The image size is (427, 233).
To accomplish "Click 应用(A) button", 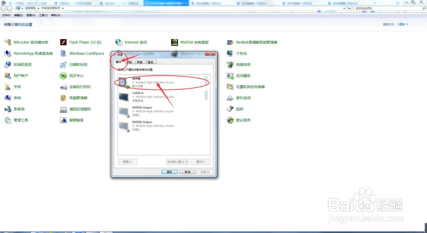I will pos(205,172).
